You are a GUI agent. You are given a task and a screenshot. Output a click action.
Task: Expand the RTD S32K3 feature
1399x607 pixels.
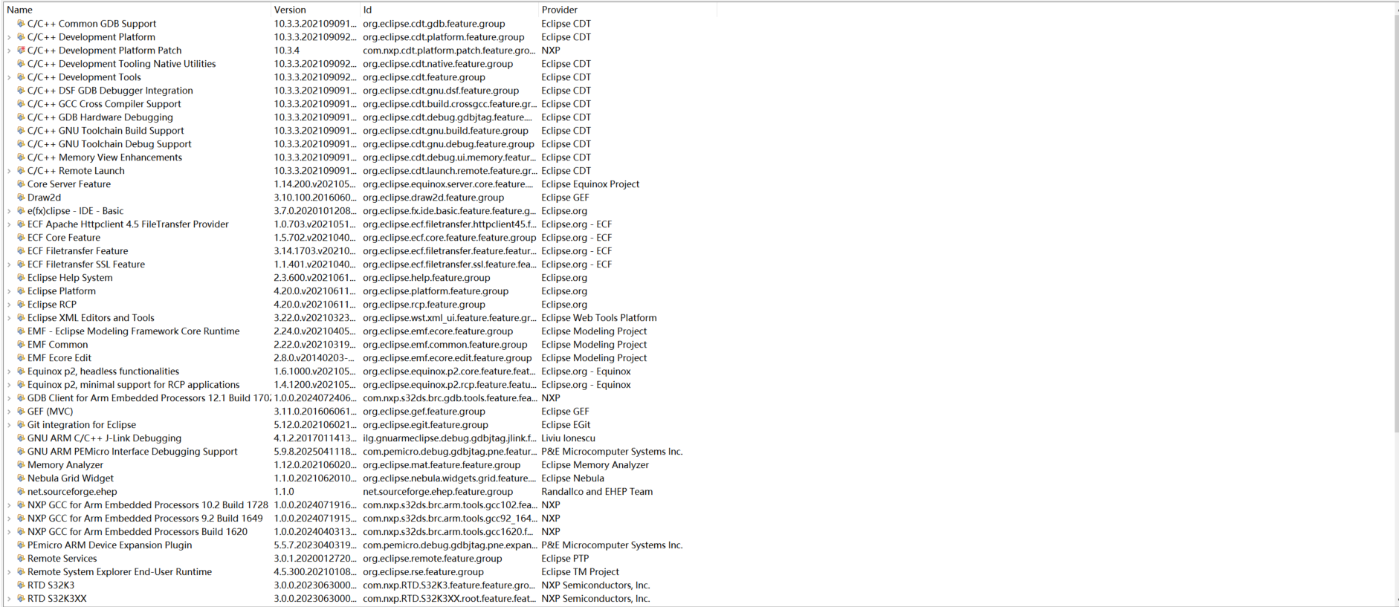click(x=9, y=585)
